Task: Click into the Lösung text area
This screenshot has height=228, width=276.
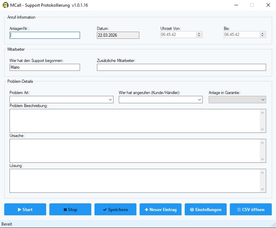Action: pos(134,181)
